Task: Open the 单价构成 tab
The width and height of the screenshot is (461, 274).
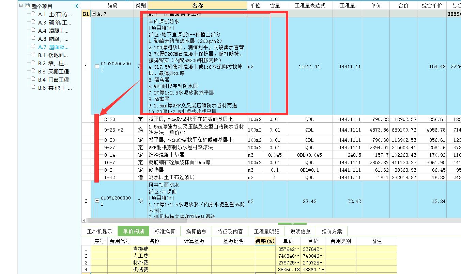Action: coord(134,231)
